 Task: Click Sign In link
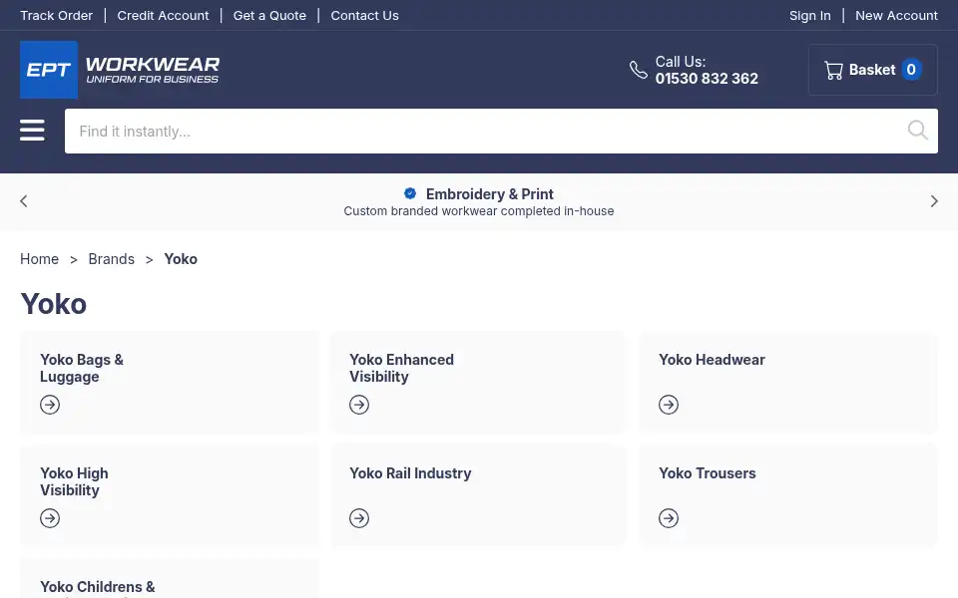point(809,15)
